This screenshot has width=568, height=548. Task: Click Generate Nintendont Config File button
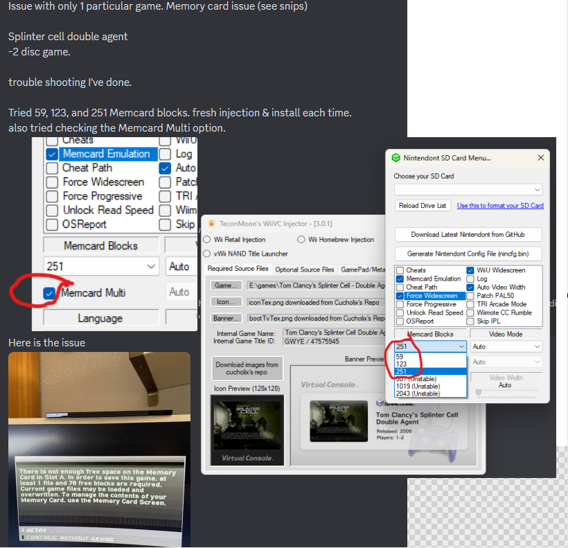(x=468, y=254)
